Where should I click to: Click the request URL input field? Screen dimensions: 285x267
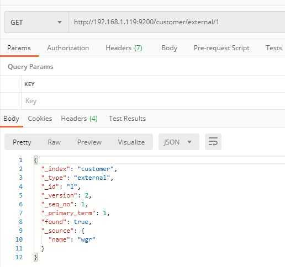tap(177, 22)
